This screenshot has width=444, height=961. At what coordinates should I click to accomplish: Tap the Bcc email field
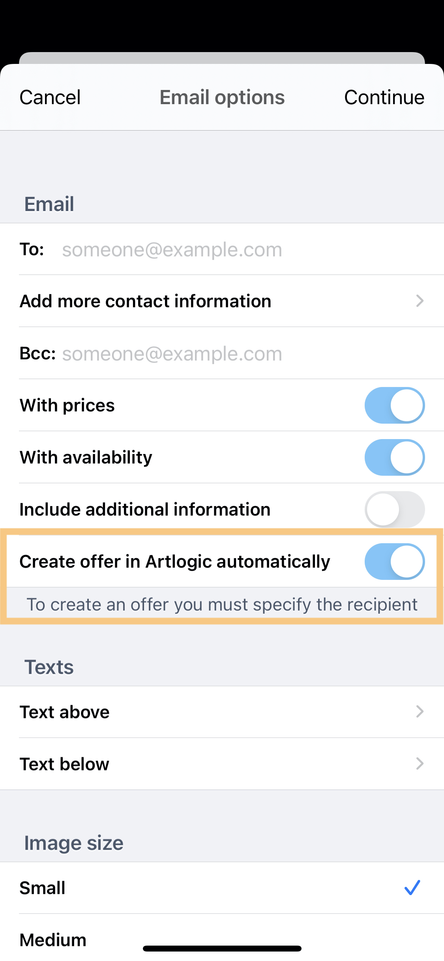237,354
